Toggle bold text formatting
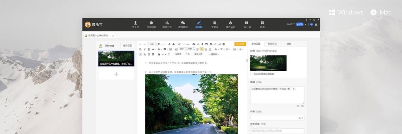402x134 pixels. pyautogui.click(x=140, y=49)
